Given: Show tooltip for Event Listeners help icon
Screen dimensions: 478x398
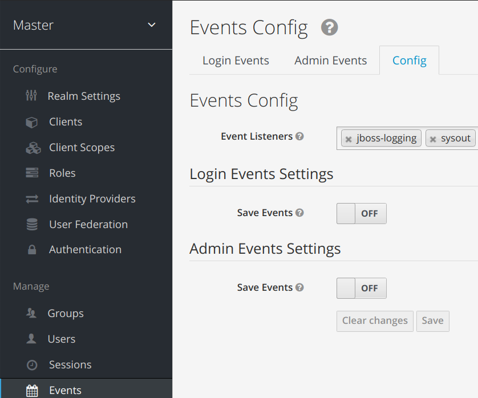Looking at the screenshot, I should (299, 137).
